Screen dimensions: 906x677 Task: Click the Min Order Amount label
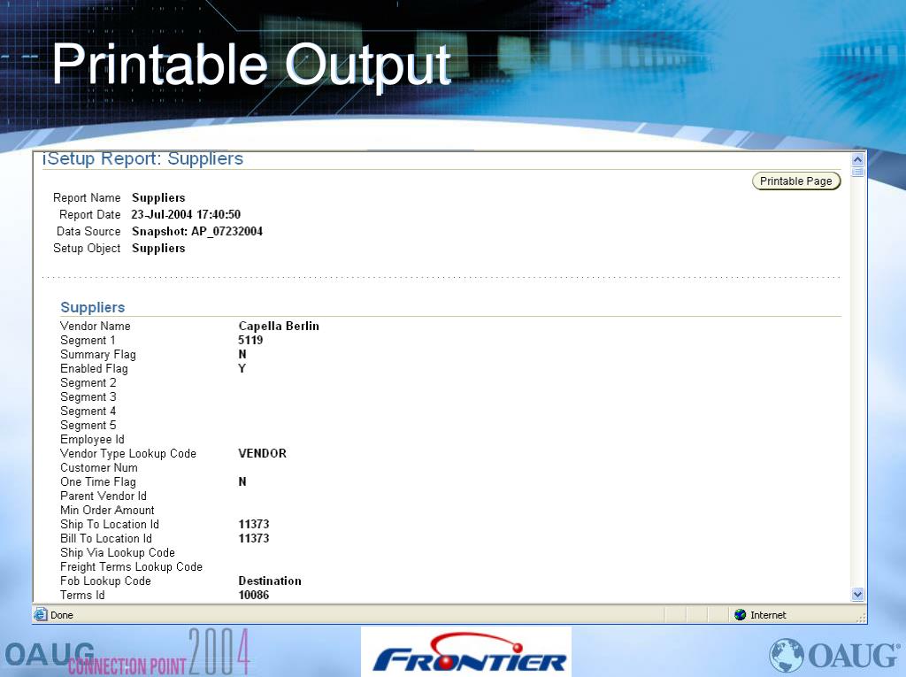point(107,510)
